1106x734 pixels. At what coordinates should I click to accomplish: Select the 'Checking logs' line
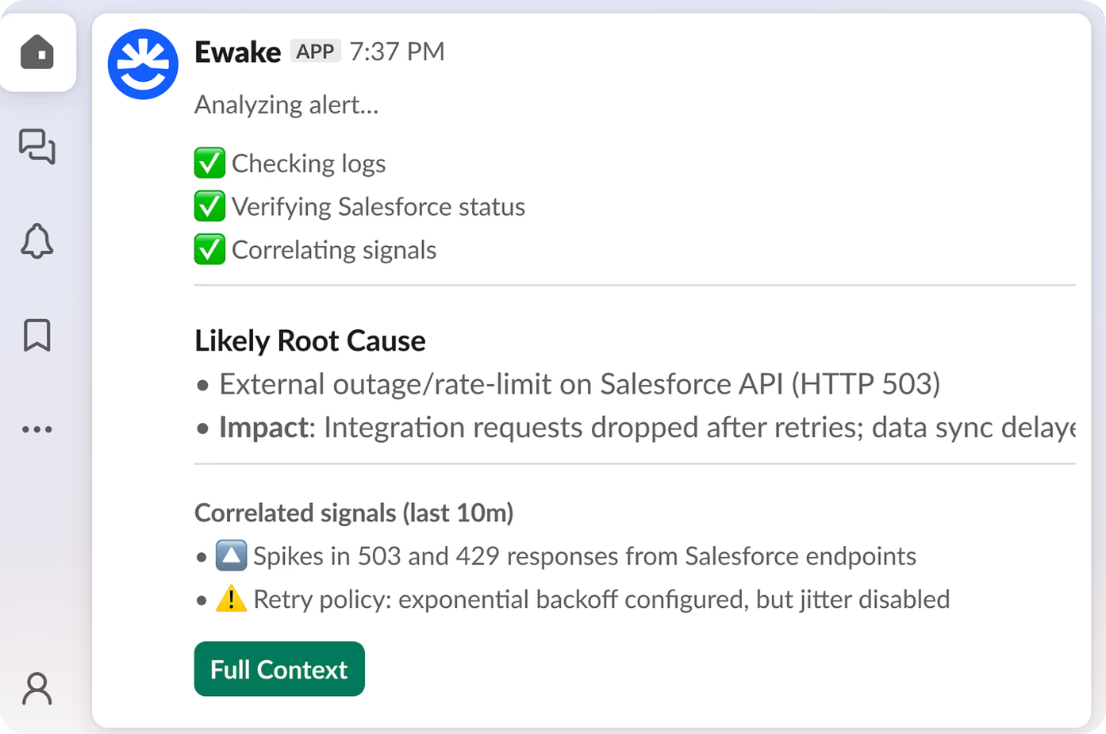tap(309, 163)
